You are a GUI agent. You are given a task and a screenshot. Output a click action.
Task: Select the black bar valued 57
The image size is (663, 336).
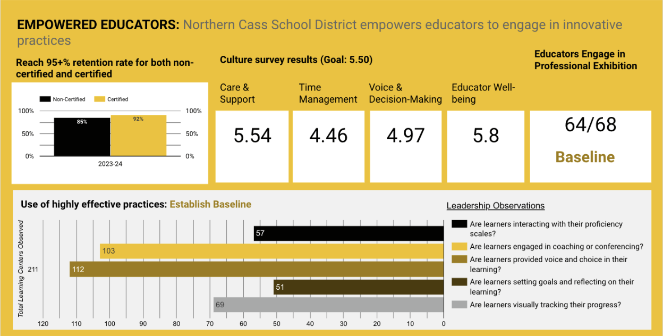tap(348, 233)
